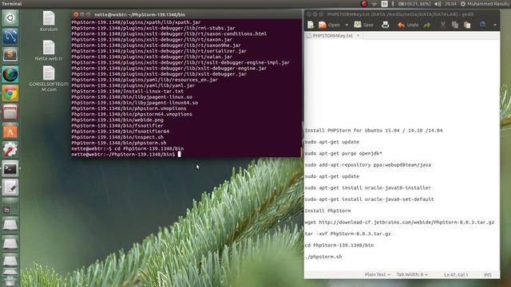Open the Wi-Fi network indicator menu

(x=374, y=4)
